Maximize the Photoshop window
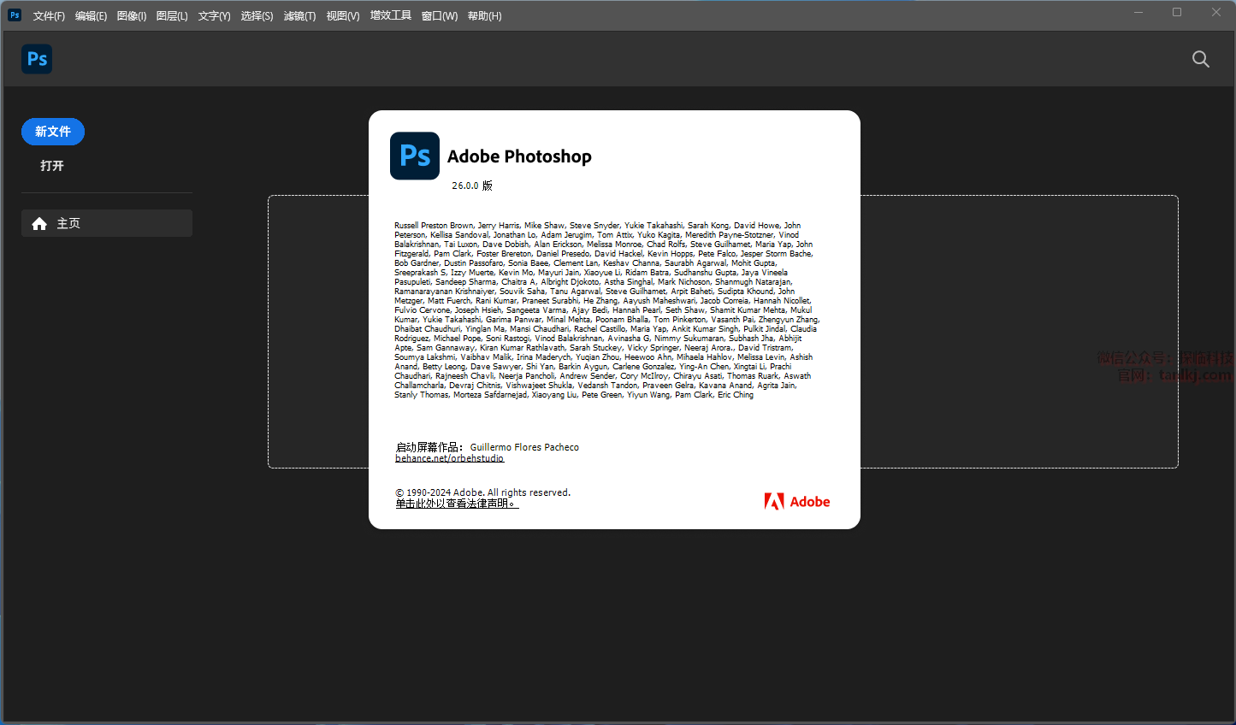1236x725 pixels. [x=1177, y=13]
